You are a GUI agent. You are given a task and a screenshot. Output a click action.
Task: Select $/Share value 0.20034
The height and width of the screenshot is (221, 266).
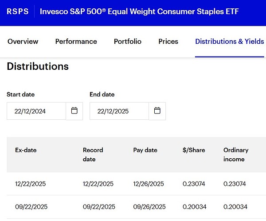[x=195, y=206]
